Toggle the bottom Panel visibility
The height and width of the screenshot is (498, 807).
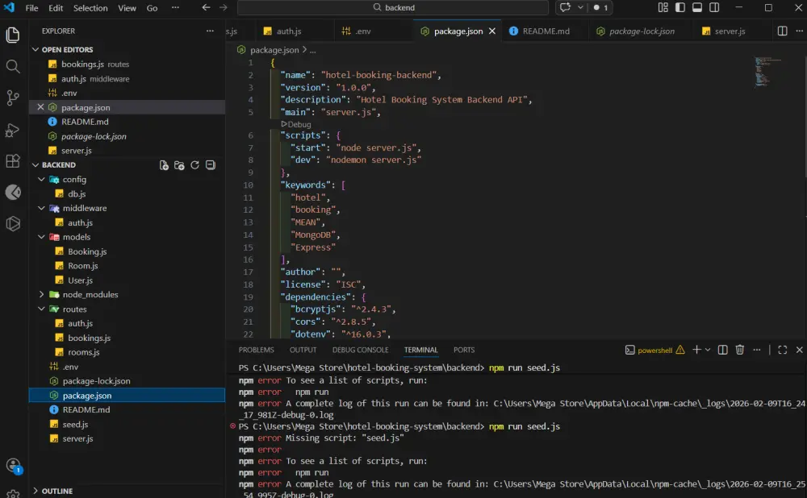696,6
